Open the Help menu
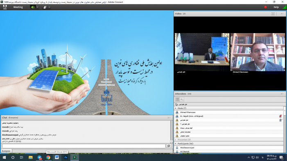287x161 pixels. [x=276, y=7]
